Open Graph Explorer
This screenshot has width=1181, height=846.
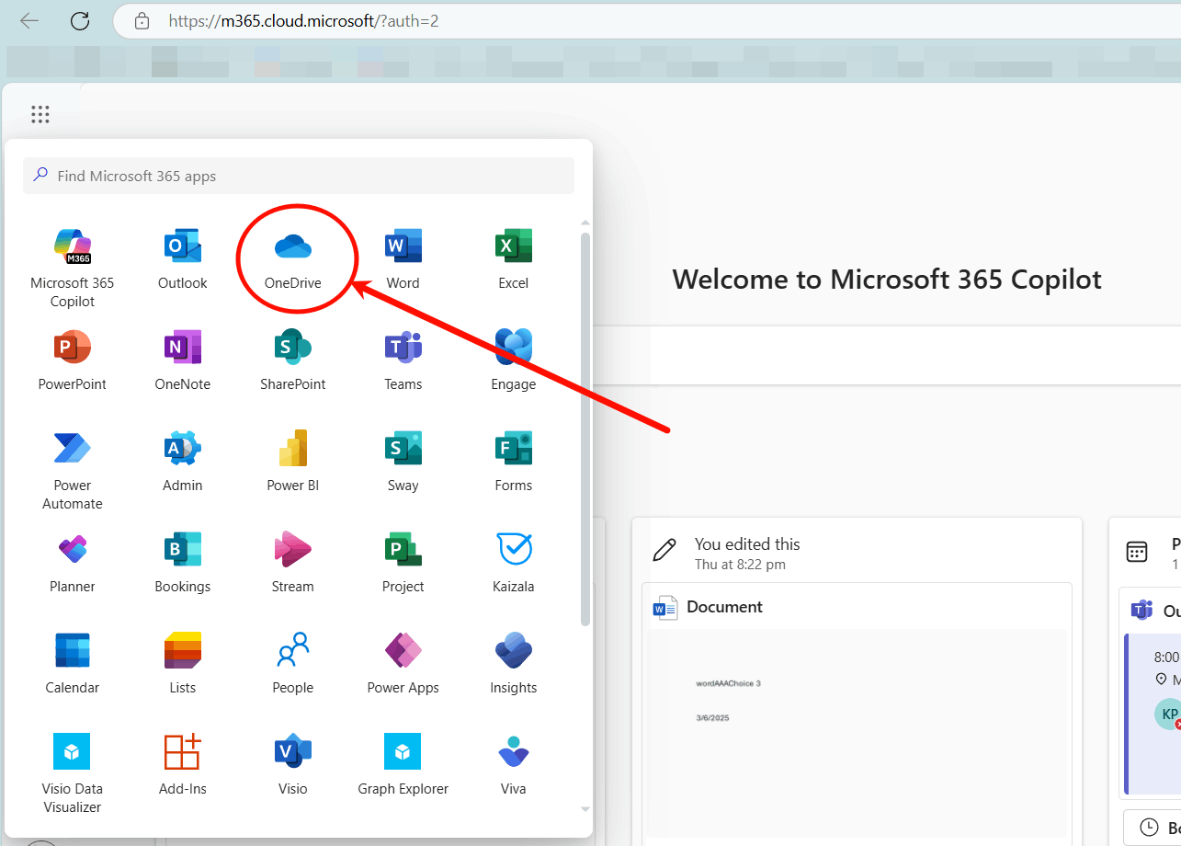pos(403,763)
